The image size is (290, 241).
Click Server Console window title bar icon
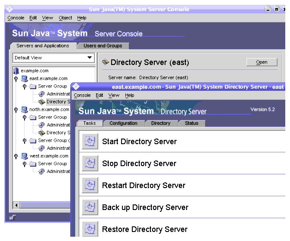(x=9, y=9)
